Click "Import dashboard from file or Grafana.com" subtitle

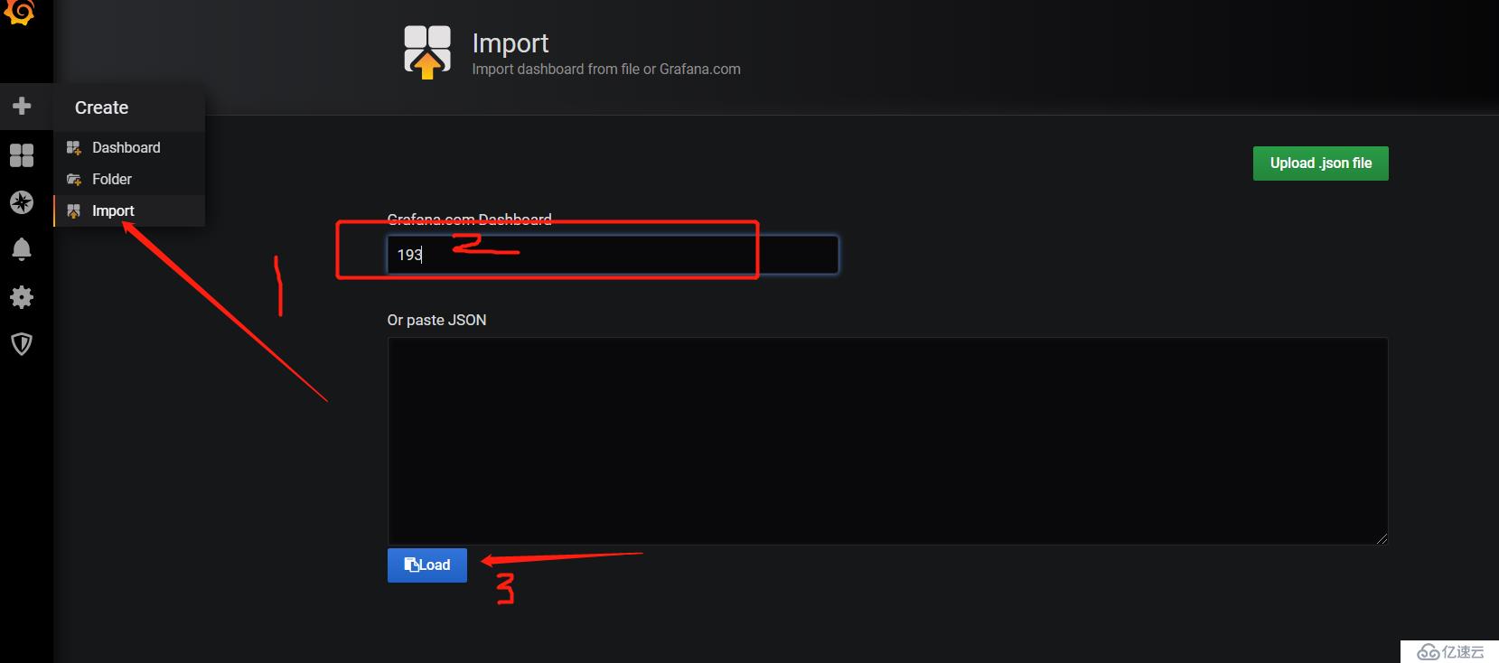pyautogui.click(x=606, y=69)
